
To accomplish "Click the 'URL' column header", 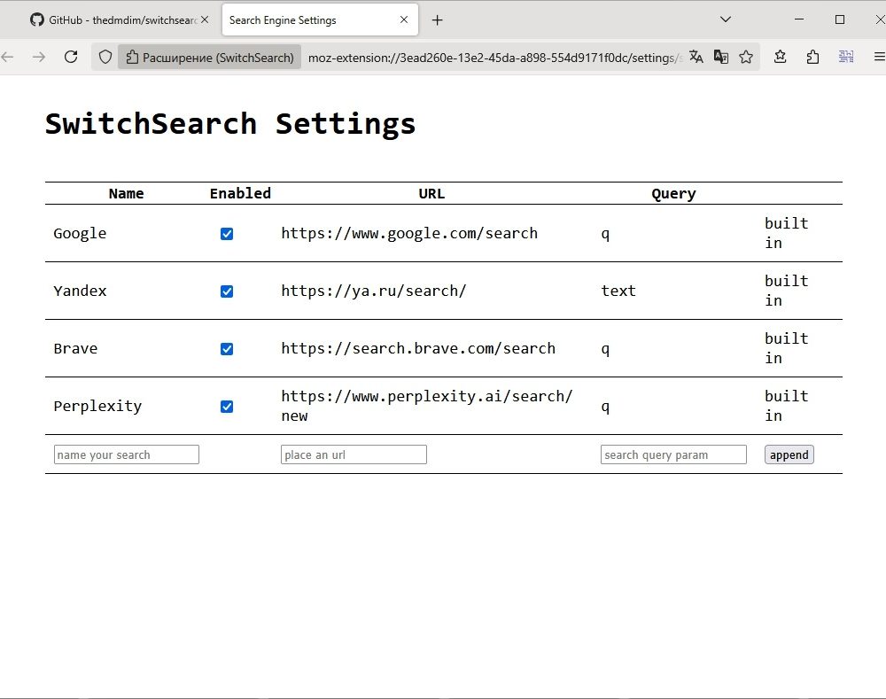I will tap(431, 194).
